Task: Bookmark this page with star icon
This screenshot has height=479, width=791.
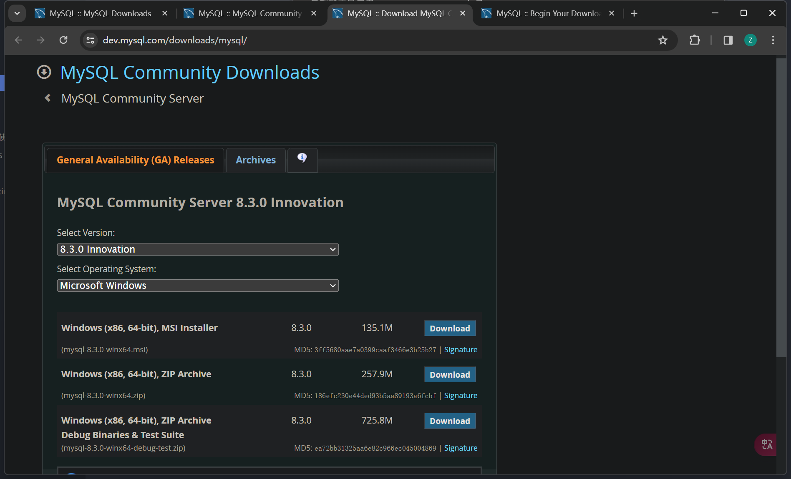Action: (663, 40)
